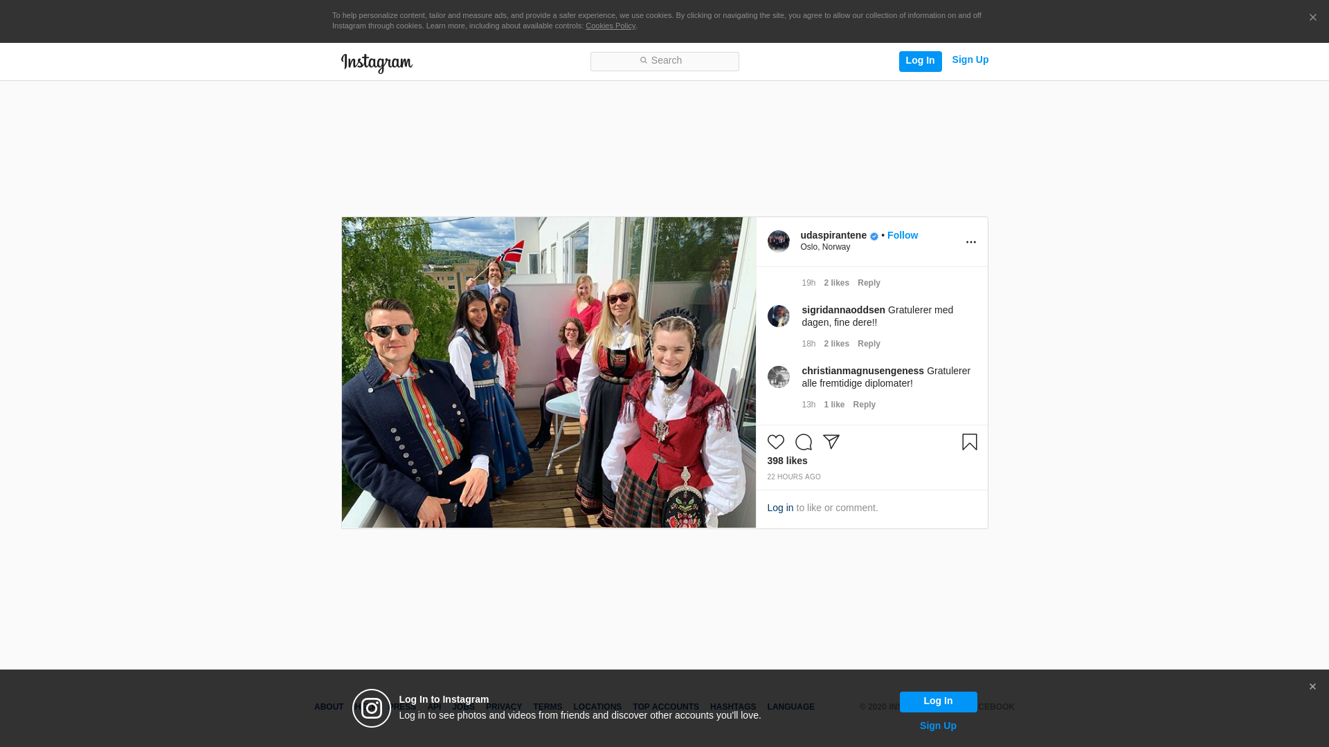Click the Search input field

pyautogui.click(x=664, y=61)
